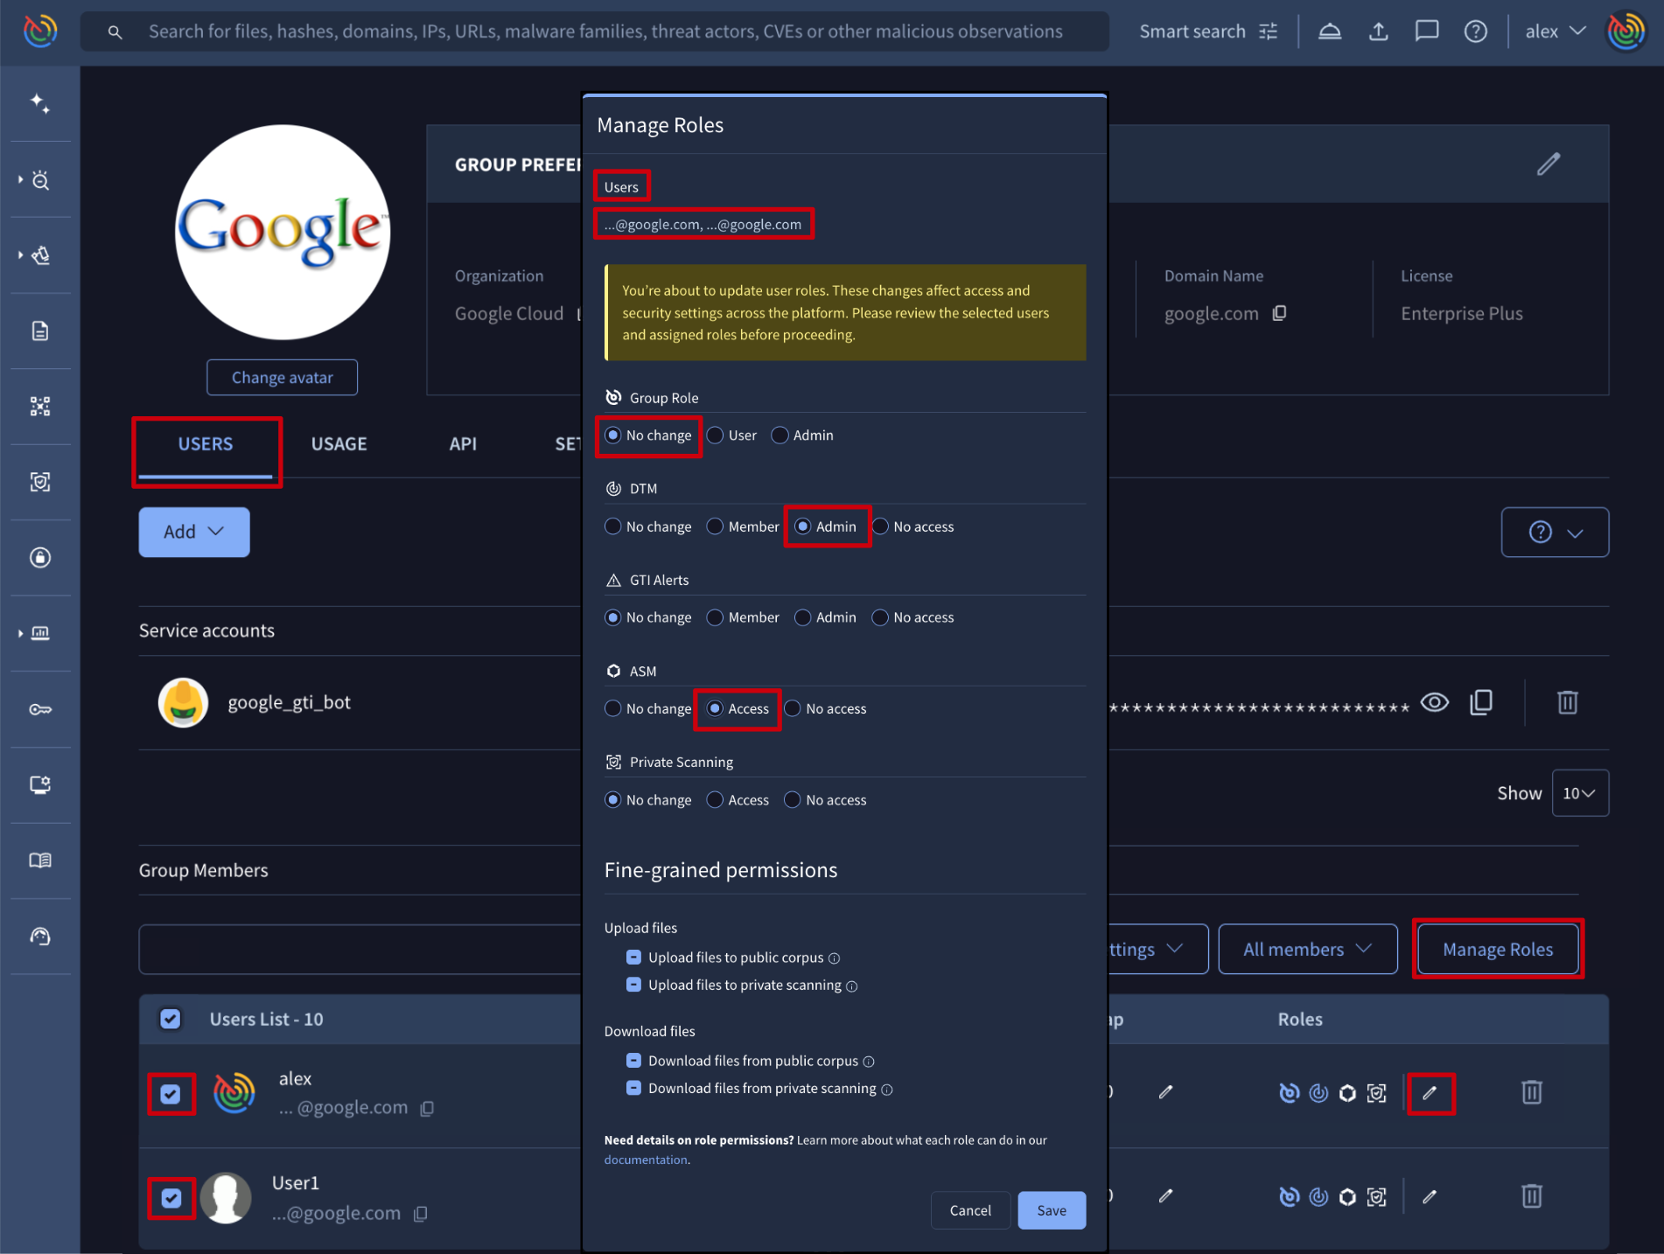The height and width of the screenshot is (1254, 1664).
Task: Delete alex from the group members
Action: coord(1531,1092)
